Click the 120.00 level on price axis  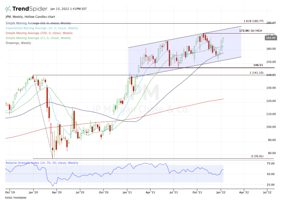coord(272,101)
